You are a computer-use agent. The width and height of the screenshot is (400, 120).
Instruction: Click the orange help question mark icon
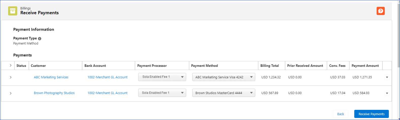380,11
